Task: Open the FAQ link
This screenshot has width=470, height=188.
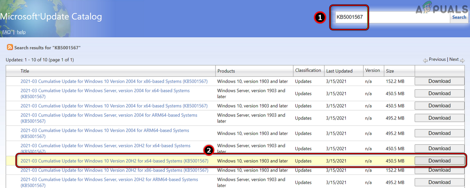Action: 6,32
